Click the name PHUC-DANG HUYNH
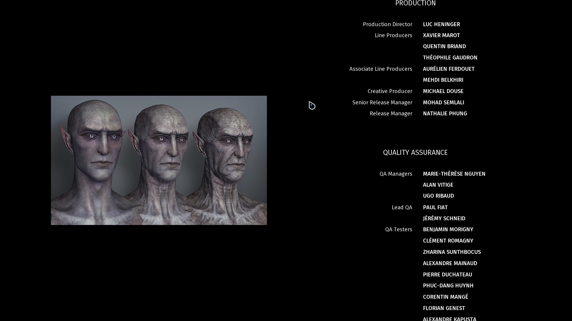 [x=448, y=286]
